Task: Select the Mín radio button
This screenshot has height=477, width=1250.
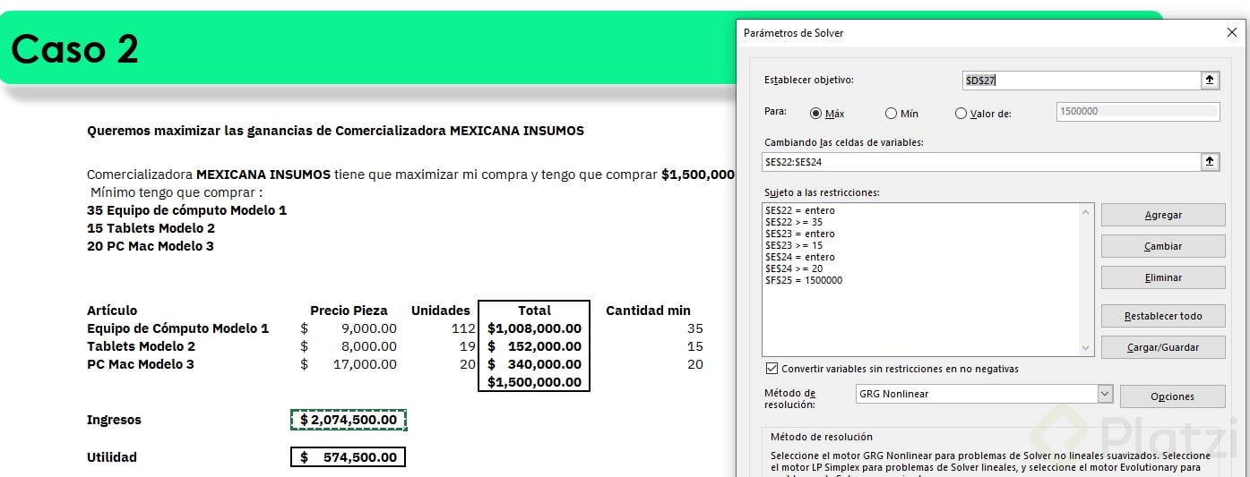Action: (891, 114)
